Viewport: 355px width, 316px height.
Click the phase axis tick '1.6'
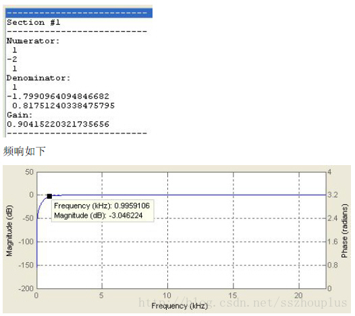[333, 242]
